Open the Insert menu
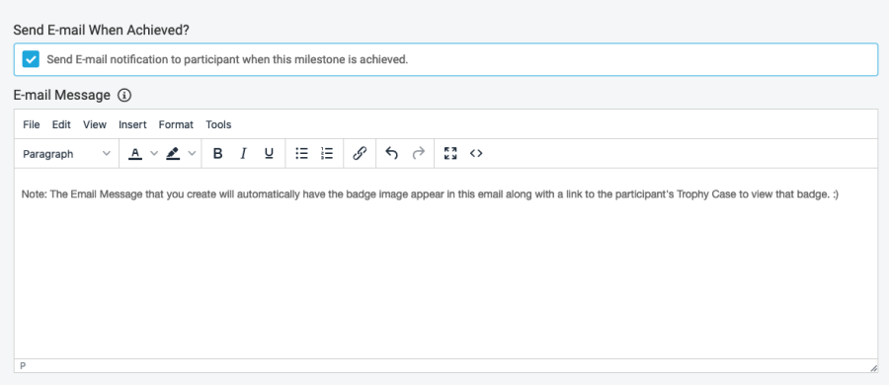Screen dimensions: 889x385 click(132, 124)
